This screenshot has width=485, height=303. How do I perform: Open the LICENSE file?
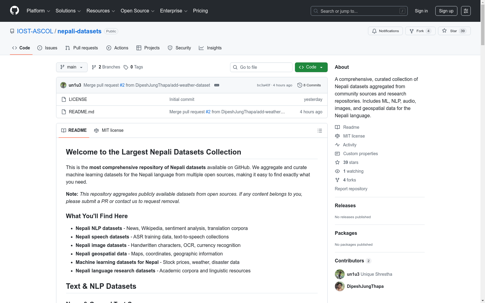tap(78, 99)
